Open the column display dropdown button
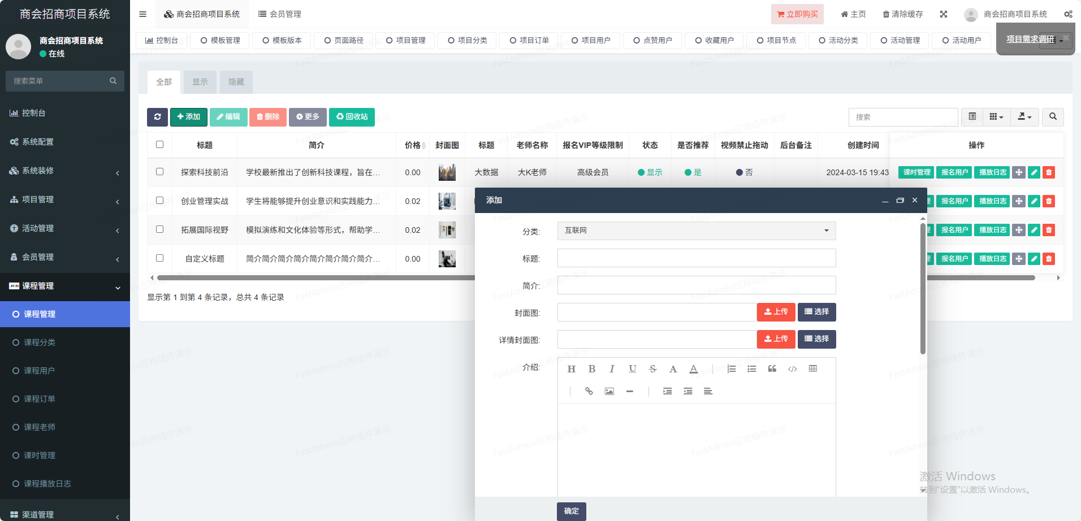1081x521 pixels. [996, 117]
